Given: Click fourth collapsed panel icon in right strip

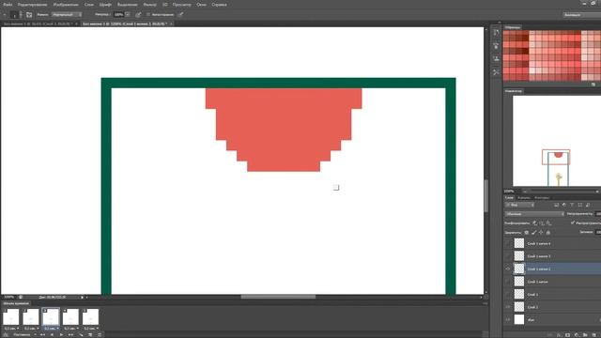Looking at the screenshot, I should tap(497, 72).
